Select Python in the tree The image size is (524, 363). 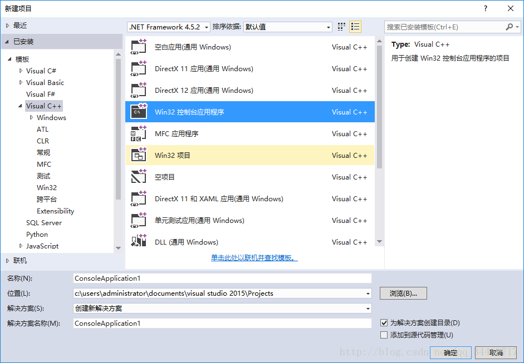click(x=37, y=234)
